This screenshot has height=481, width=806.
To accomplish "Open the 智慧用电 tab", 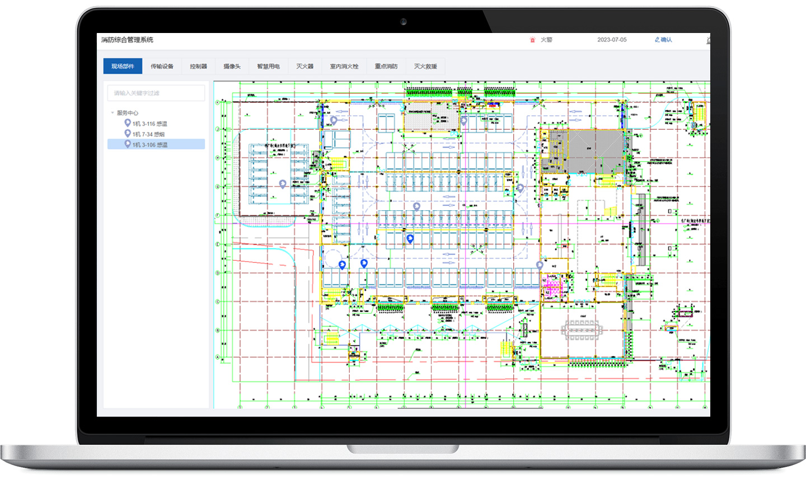I will 268,66.
